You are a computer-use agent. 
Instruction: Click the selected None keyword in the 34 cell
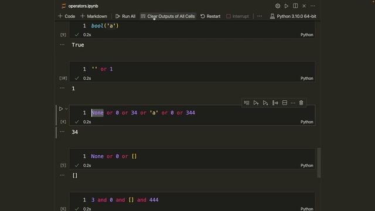[x=97, y=113]
